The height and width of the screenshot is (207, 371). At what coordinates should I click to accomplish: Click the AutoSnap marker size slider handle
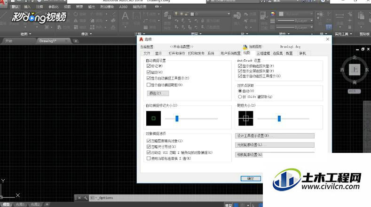[x=177, y=119]
